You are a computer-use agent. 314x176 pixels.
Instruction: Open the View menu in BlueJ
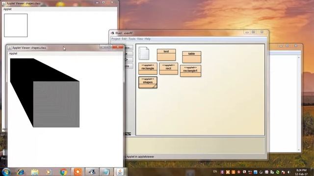[x=140, y=39]
